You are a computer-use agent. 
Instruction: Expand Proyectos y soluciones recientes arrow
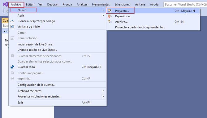tap(103, 96)
